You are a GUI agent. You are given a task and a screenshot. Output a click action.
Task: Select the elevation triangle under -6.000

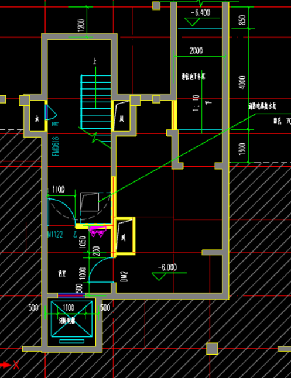tap(159, 277)
